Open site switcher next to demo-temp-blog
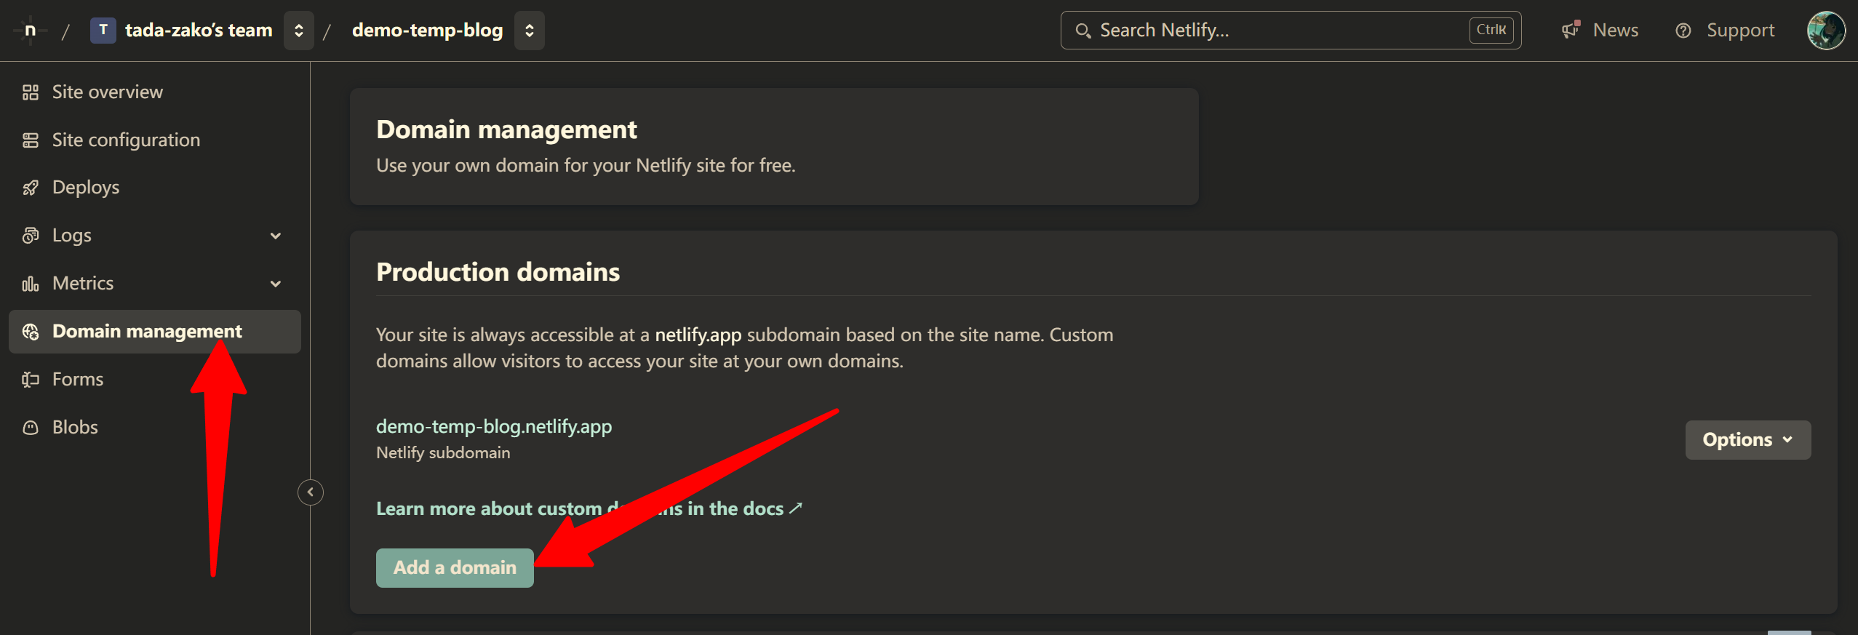 (529, 31)
